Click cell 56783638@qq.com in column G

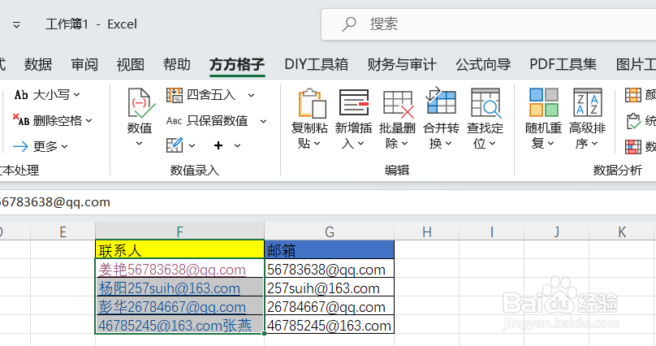[x=330, y=269]
